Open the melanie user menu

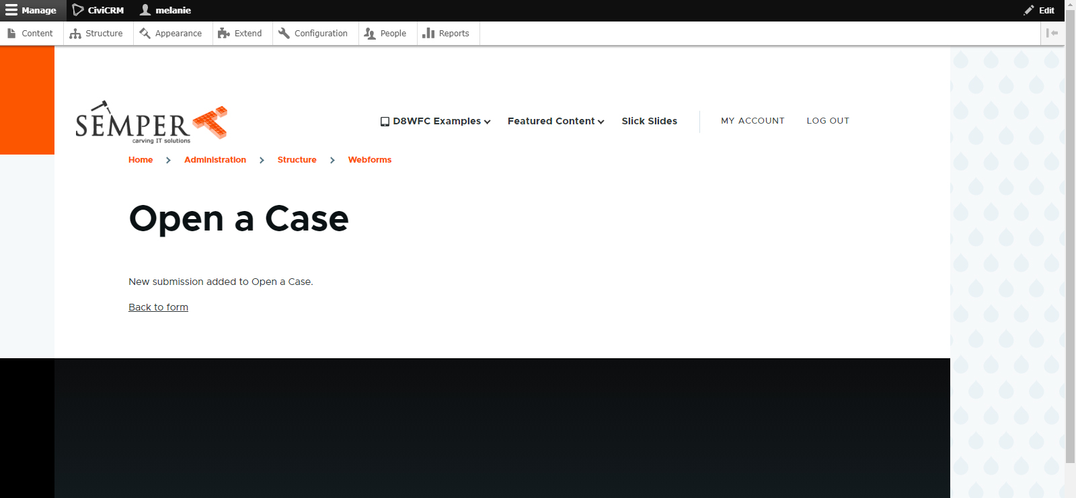165,10
